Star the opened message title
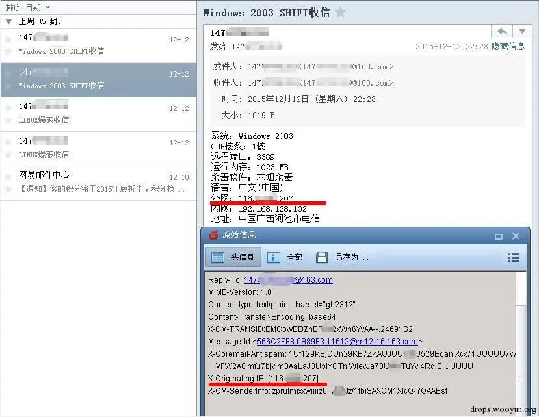The width and height of the screenshot is (539, 417). tap(340, 12)
